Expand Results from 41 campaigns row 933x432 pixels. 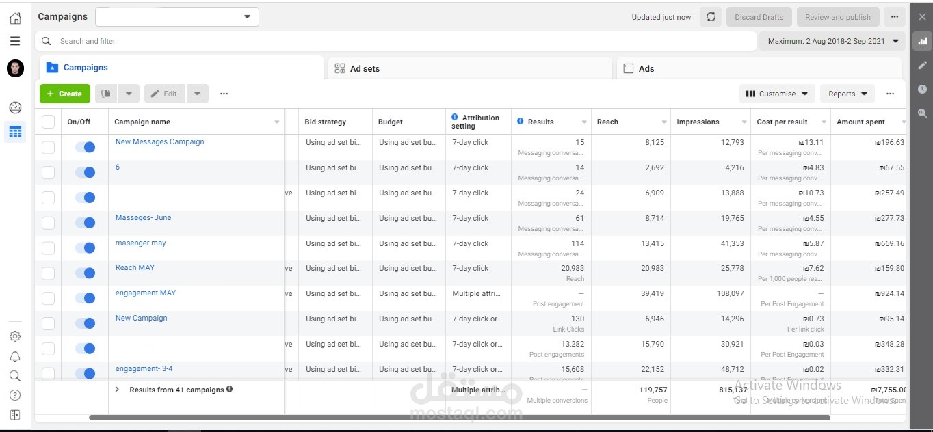point(117,390)
